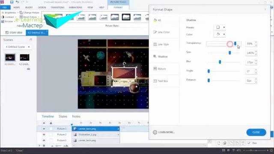Open the HOME ribbon tab

click(17, 7)
